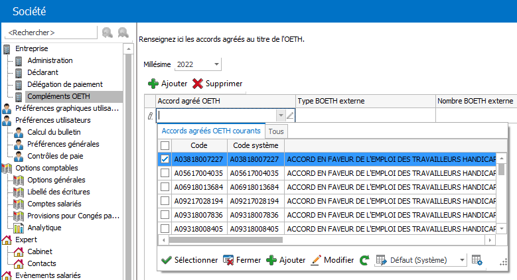
Task: Click the horizontal scroll-right arrow in popup
Action: [x=490, y=240]
